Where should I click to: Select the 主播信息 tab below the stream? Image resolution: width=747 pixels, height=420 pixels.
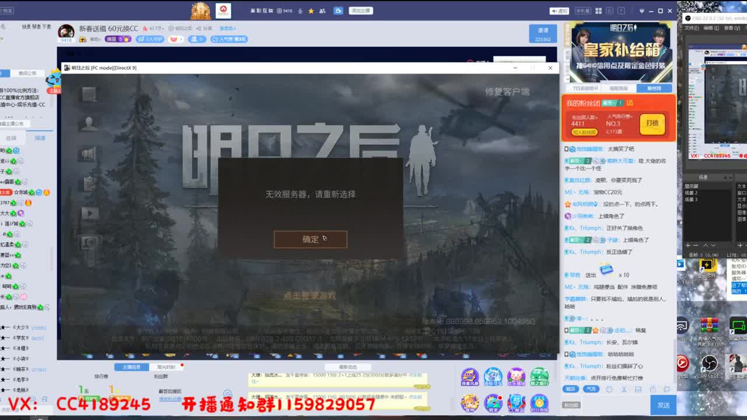pyautogui.click(x=131, y=367)
